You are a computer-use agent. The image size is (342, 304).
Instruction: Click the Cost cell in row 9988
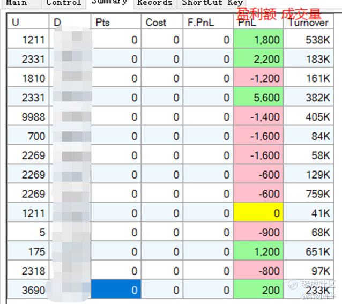coord(162,116)
